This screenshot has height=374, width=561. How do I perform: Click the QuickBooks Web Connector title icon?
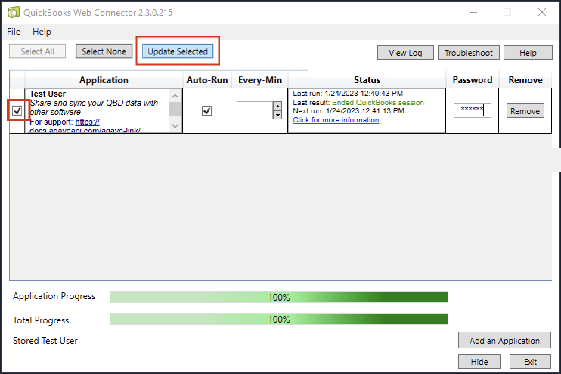coord(13,12)
